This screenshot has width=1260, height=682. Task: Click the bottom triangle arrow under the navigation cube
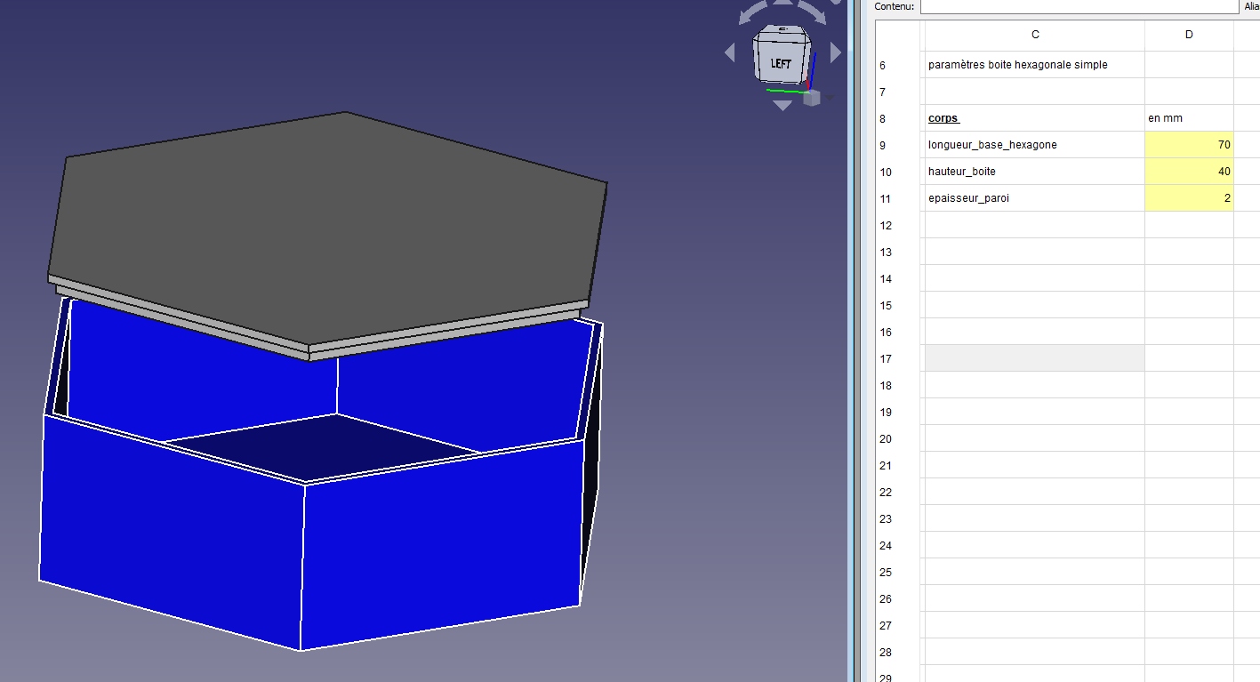pos(782,104)
